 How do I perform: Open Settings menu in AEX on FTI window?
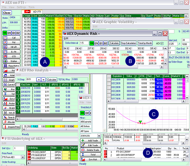tap(21, 7)
